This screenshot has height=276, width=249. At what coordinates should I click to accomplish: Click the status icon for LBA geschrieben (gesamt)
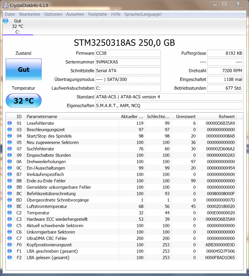point(10,251)
